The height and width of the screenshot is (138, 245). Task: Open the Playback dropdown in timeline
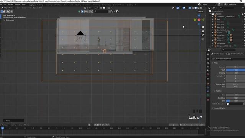click(5, 125)
